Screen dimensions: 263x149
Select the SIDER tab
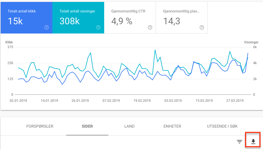[x=87, y=126]
